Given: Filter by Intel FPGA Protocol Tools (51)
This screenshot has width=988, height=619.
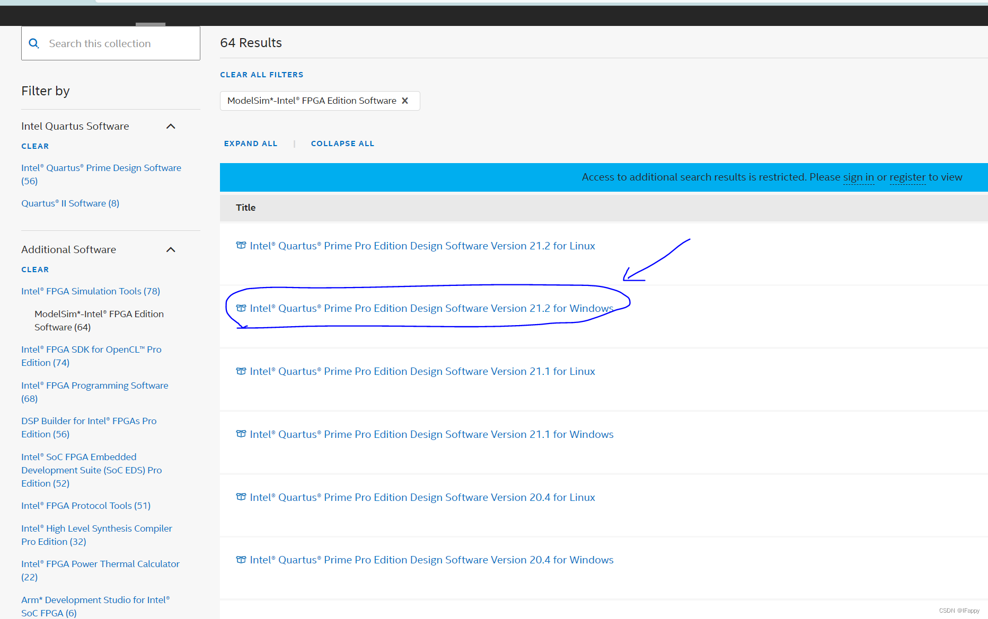Looking at the screenshot, I should click(x=86, y=506).
